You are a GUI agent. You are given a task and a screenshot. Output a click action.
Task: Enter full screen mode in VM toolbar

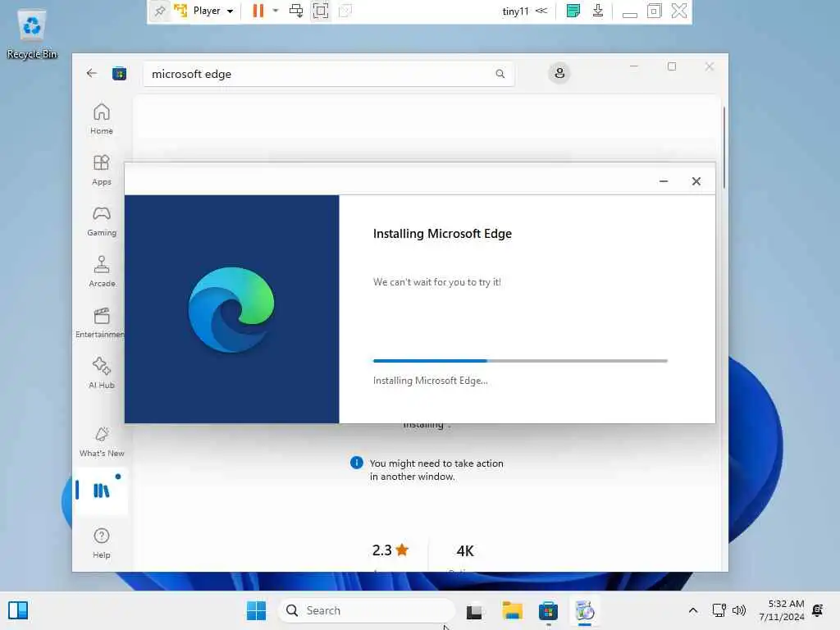(321, 11)
